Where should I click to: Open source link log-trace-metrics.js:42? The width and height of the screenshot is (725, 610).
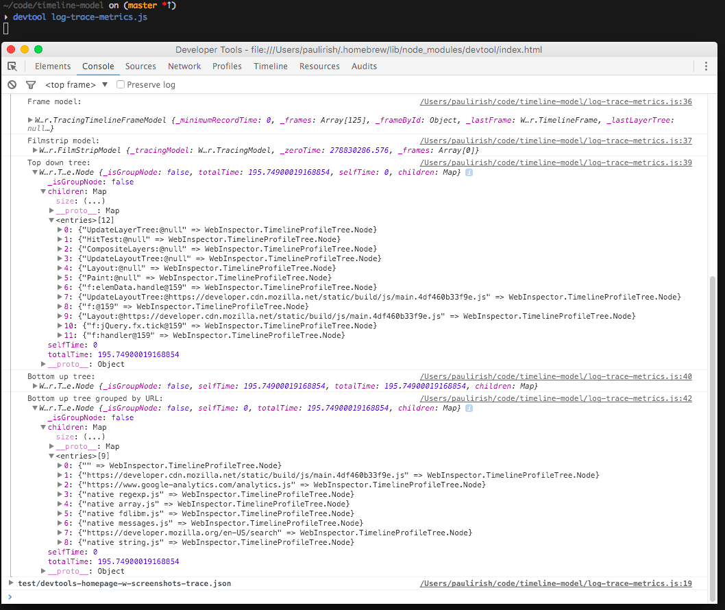point(556,399)
